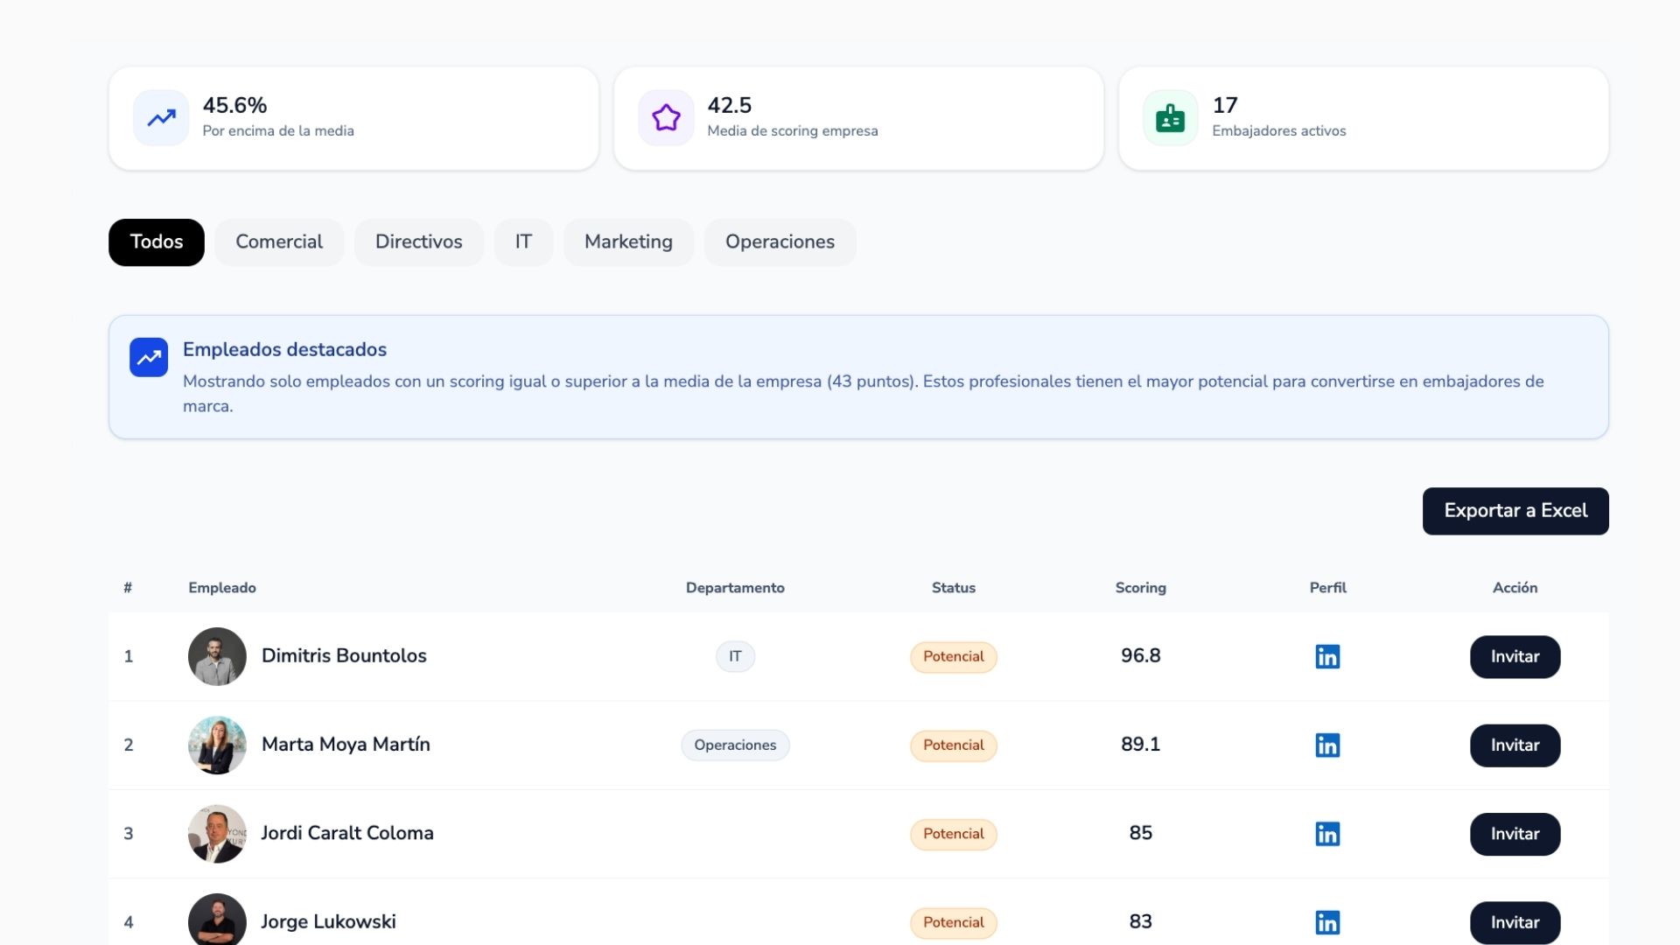This screenshot has width=1680, height=945.
Task: Select the Operaciones filter tab
Action: coord(780,242)
